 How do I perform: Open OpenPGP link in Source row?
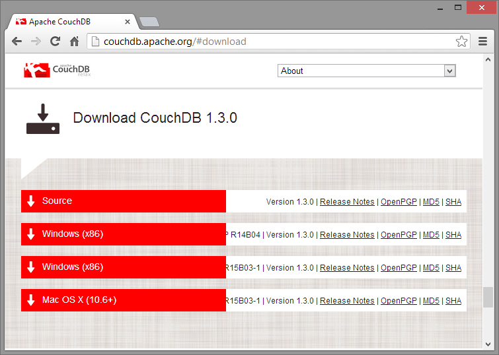click(399, 202)
